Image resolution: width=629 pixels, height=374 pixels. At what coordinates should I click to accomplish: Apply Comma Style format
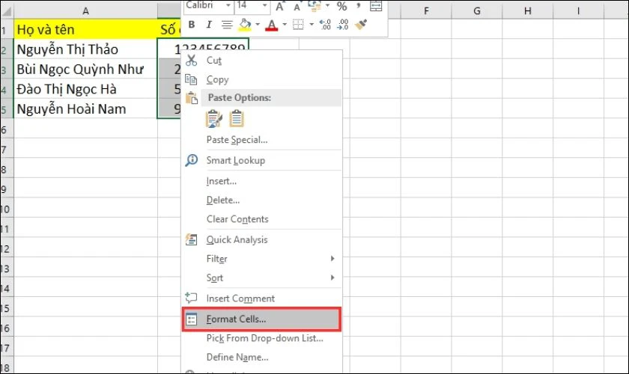(x=359, y=4)
